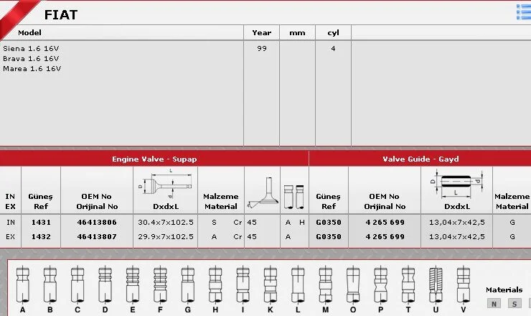531x316 pixels.
Task: Pick valve stem type M diagram
Action: point(325,284)
